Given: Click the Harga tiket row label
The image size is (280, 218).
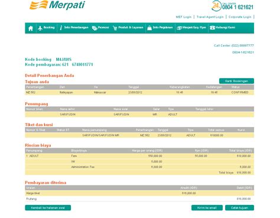Looking at the screenshot, I should click(x=33, y=193).
